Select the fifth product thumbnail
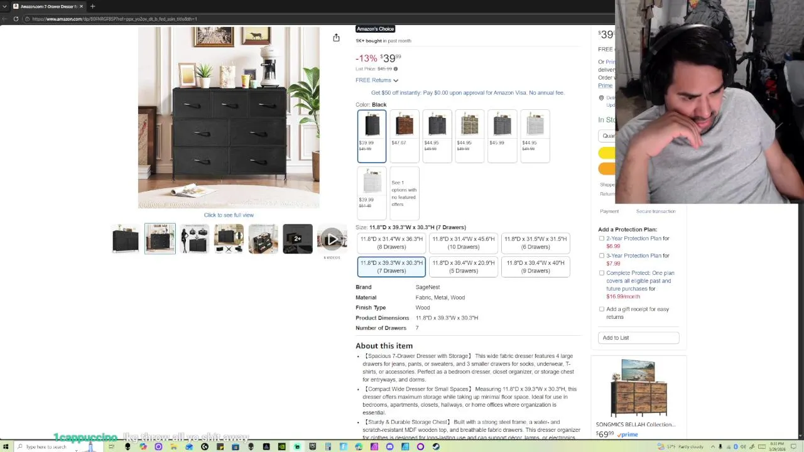 point(263,239)
